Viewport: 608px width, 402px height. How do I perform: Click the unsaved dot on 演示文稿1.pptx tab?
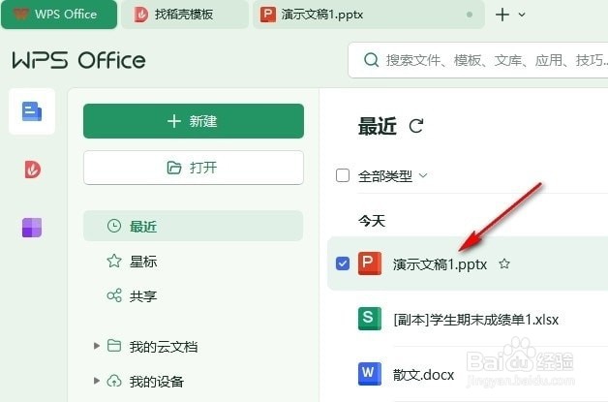click(x=470, y=15)
